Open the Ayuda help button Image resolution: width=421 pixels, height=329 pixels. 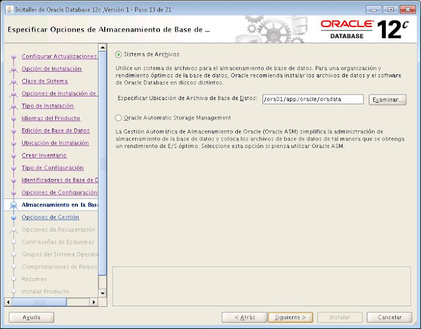(x=32, y=317)
